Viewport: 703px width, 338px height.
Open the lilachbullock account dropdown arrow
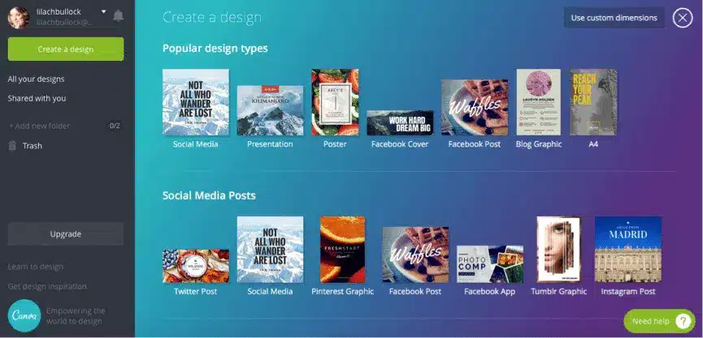pyautogui.click(x=103, y=11)
